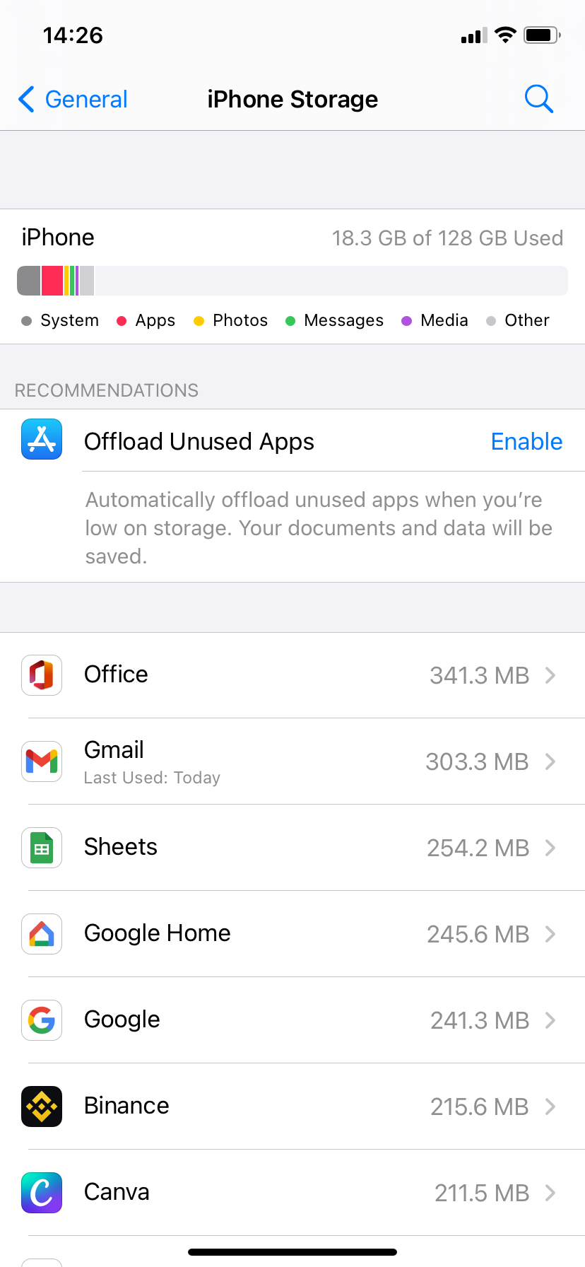Open the Sheets row chevron
Viewport: 585px width, 1267px height.
[550, 848]
